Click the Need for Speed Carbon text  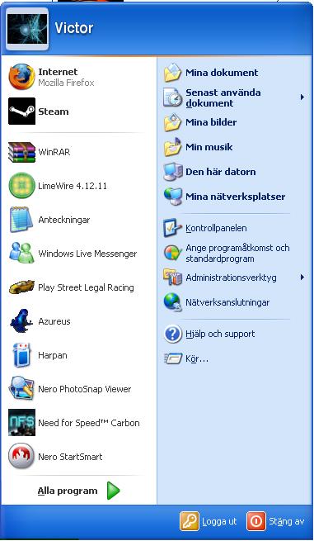[89, 423]
